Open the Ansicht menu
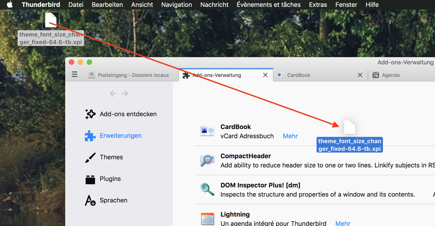The height and width of the screenshot is (226, 435). pyautogui.click(x=142, y=5)
